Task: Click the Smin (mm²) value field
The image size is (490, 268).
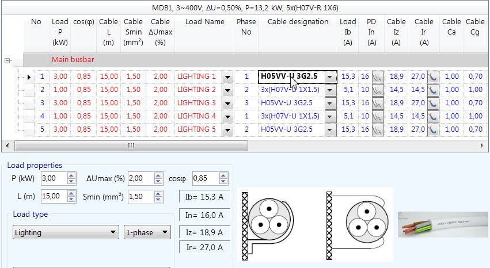Action: 141,197
